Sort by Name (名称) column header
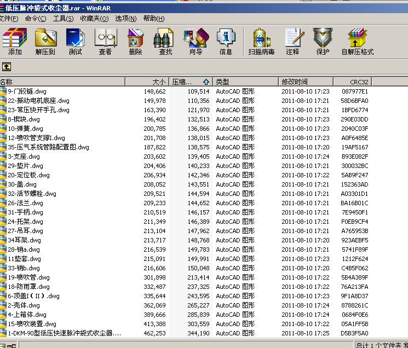Screen dimensions: 408x348 pos(62,82)
